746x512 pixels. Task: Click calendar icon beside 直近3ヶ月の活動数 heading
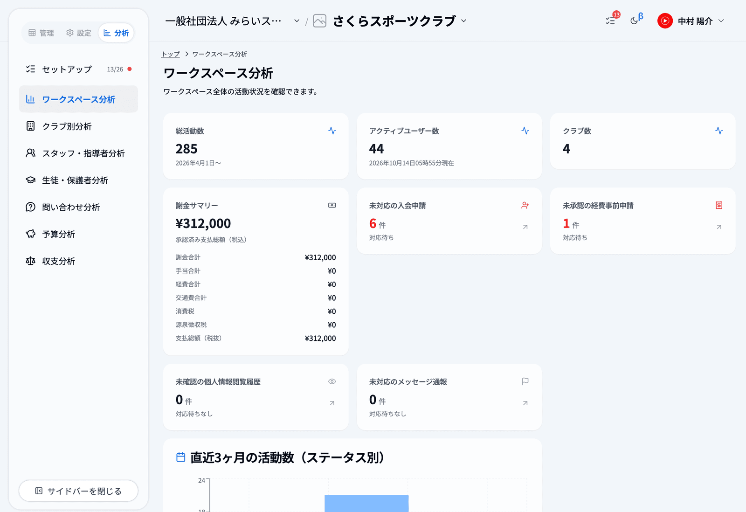tap(181, 457)
